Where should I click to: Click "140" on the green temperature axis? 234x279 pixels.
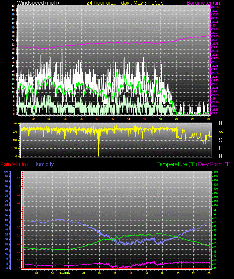tap(216, 172)
